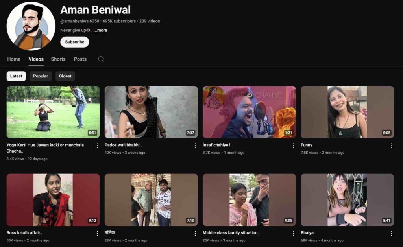Screen dimensions: 403x247
Task: Open the Pados wali bhabhi.. video title
Action: (x=123, y=145)
